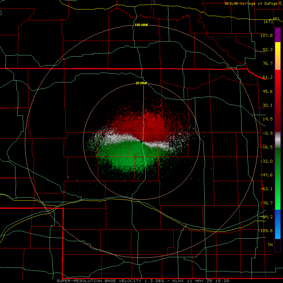283x283 pixels.
Task: Click the 92.3 scale value
Action: click(x=268, y=49)
